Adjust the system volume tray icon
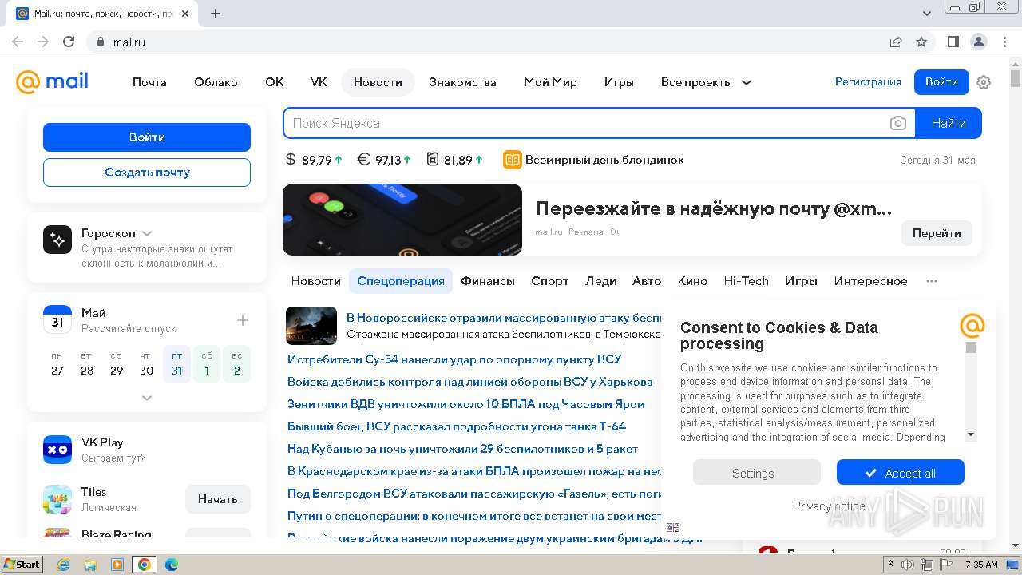The height and width of the screenshot is (575, 1022). [x=908, y=565]
